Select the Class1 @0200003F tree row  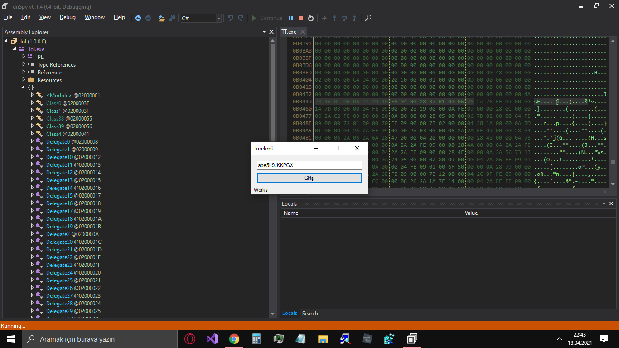tap(68, 111)
